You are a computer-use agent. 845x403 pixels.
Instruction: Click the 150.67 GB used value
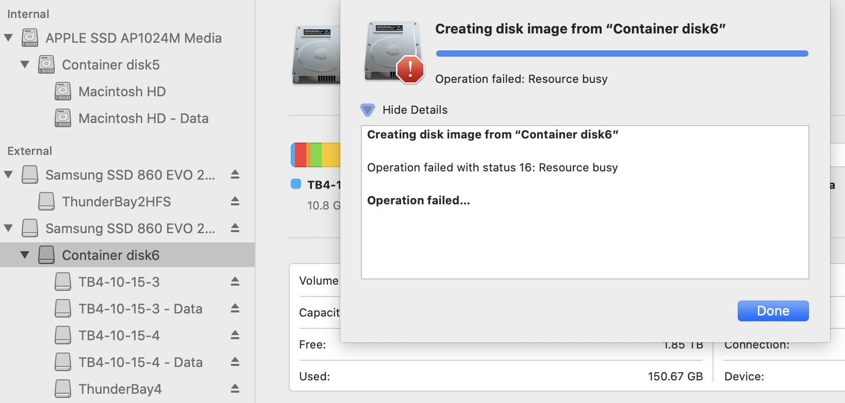(x=675, y=377)
